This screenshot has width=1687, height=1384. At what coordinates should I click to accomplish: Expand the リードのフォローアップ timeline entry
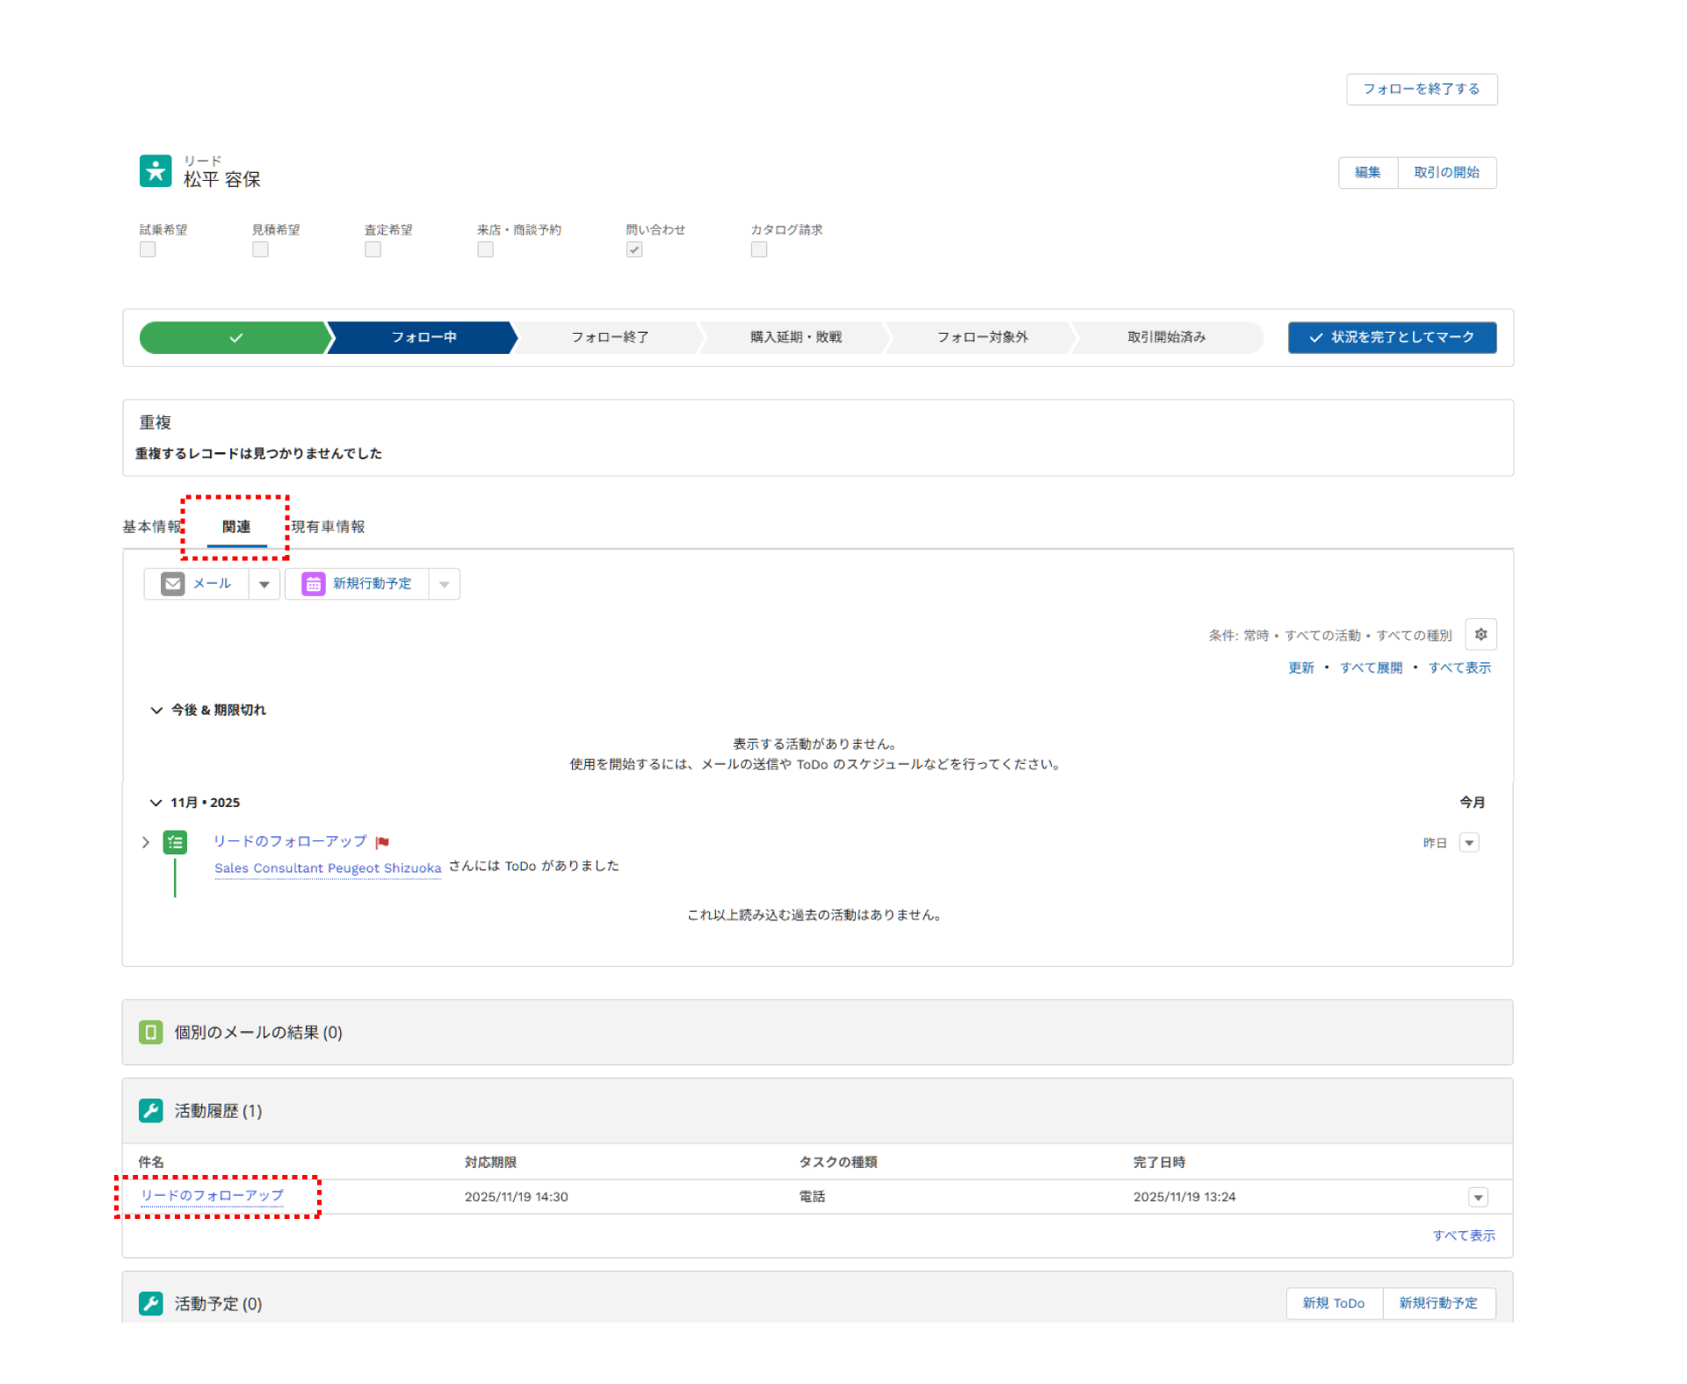coord(146,843)
